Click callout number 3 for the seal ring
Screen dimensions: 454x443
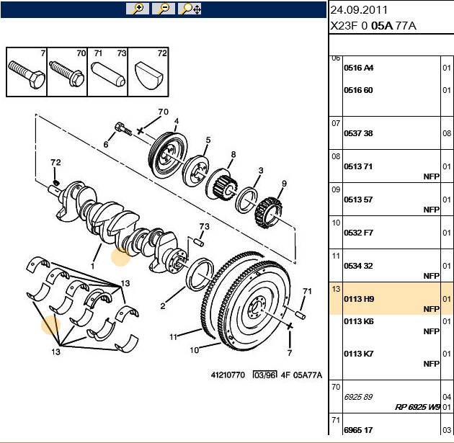click(x=261, y=170)
